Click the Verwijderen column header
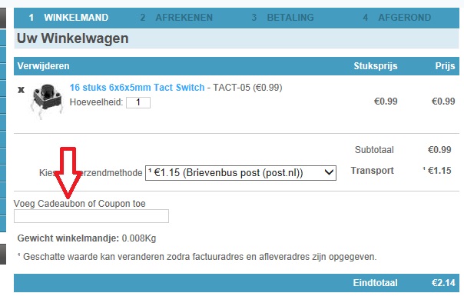The width and height of the screenshot is (464, 303). (x=43, y=66)
